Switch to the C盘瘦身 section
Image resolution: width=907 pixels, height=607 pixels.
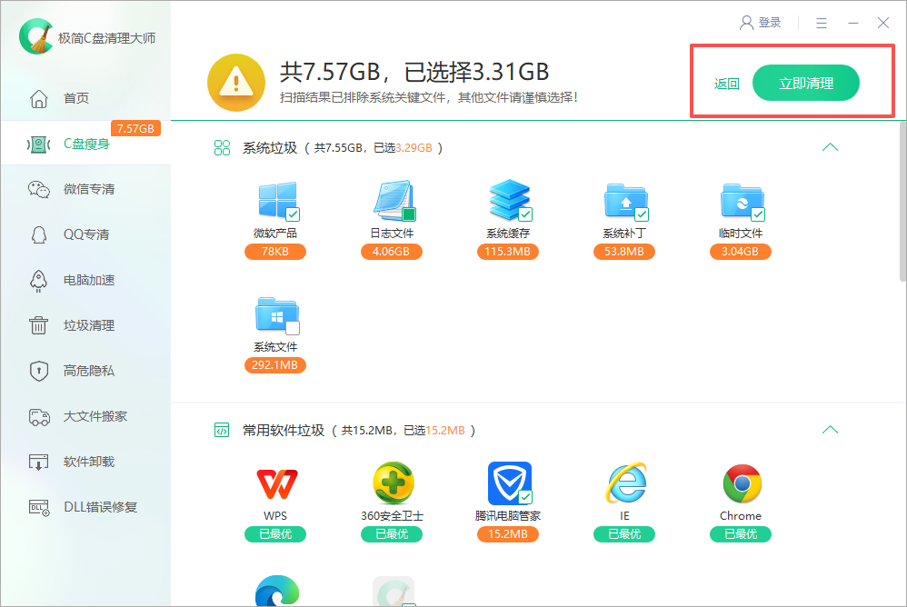point(85,144)
